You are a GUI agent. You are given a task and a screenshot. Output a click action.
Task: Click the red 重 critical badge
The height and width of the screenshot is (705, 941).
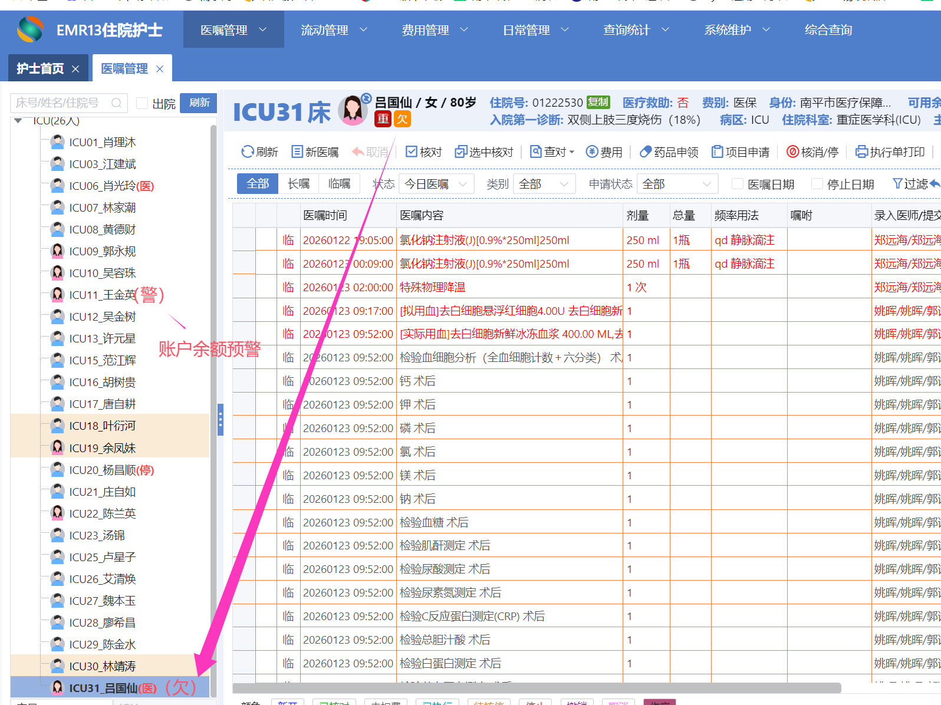[383, 119]
